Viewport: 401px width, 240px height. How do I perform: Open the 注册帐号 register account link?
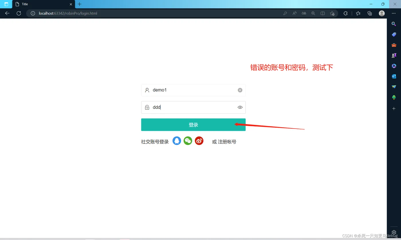[227, 142]
